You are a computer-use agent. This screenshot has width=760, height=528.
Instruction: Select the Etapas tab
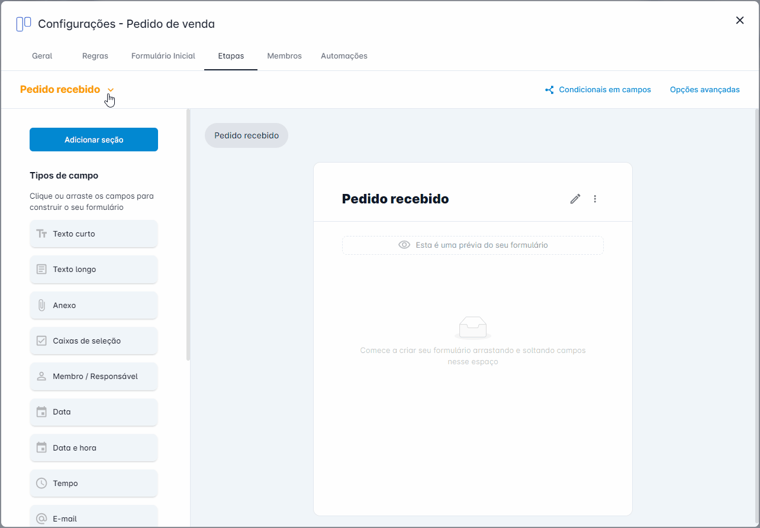tap(231, 56)
